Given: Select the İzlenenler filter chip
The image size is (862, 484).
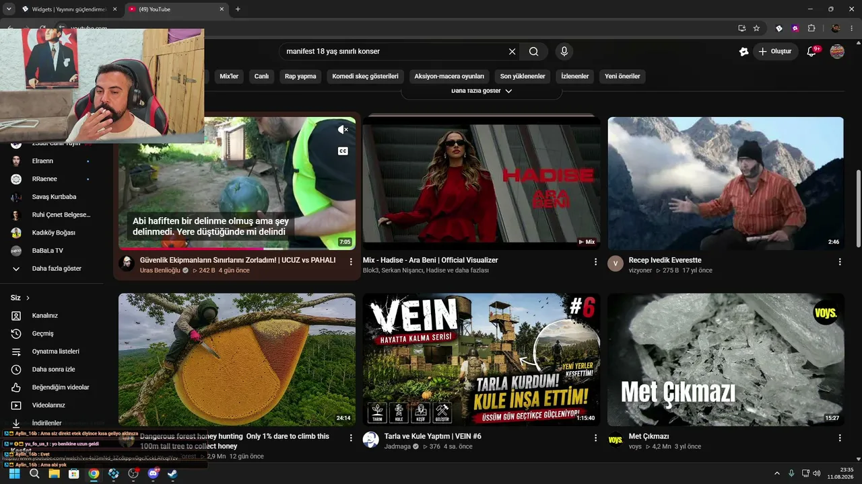Looking at the screenshot, I should coord(575,77).
